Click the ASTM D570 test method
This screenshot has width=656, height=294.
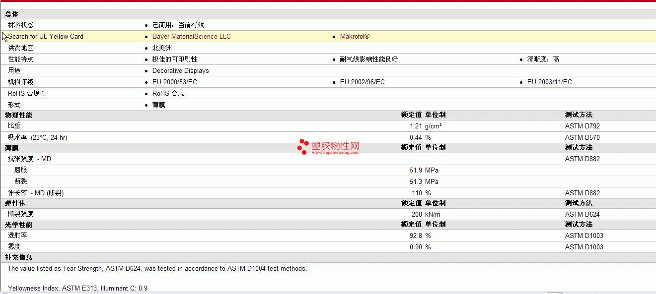tap(583, 138)
